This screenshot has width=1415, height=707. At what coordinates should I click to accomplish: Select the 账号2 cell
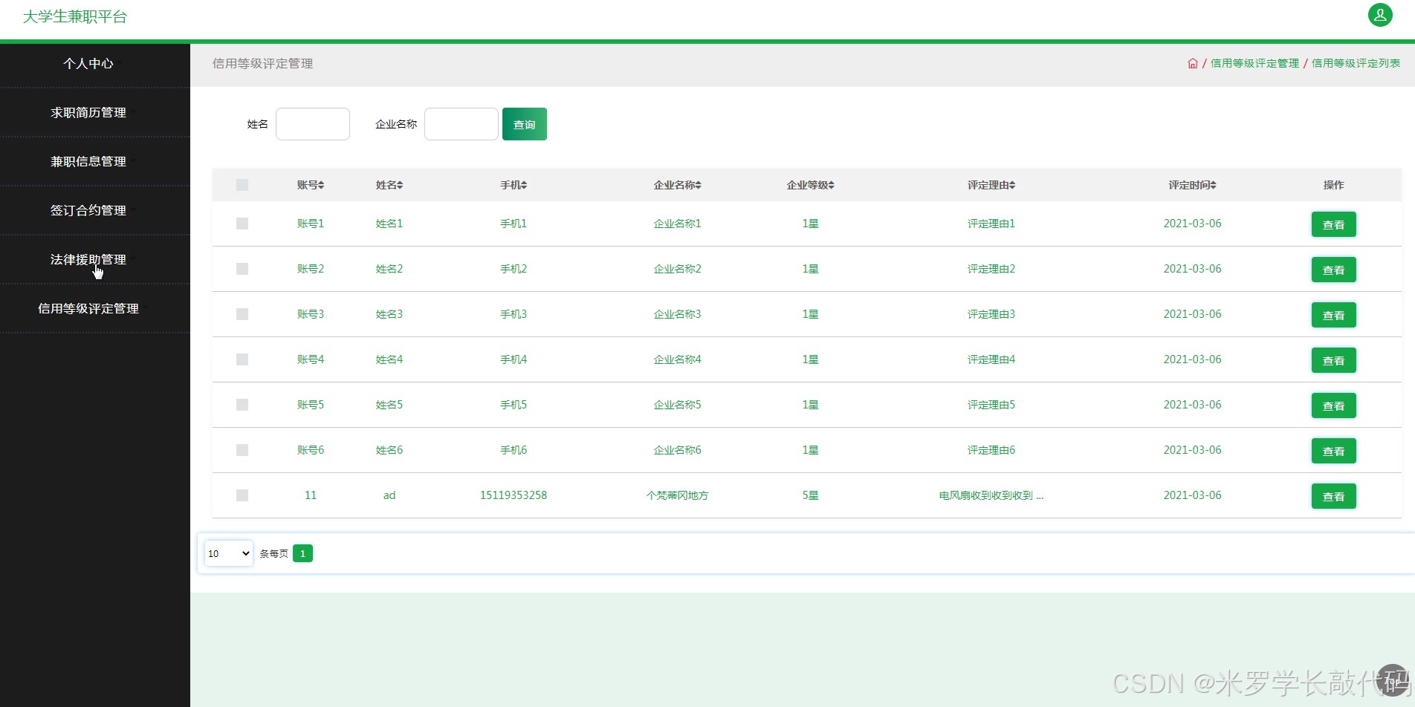click(311, 269)
